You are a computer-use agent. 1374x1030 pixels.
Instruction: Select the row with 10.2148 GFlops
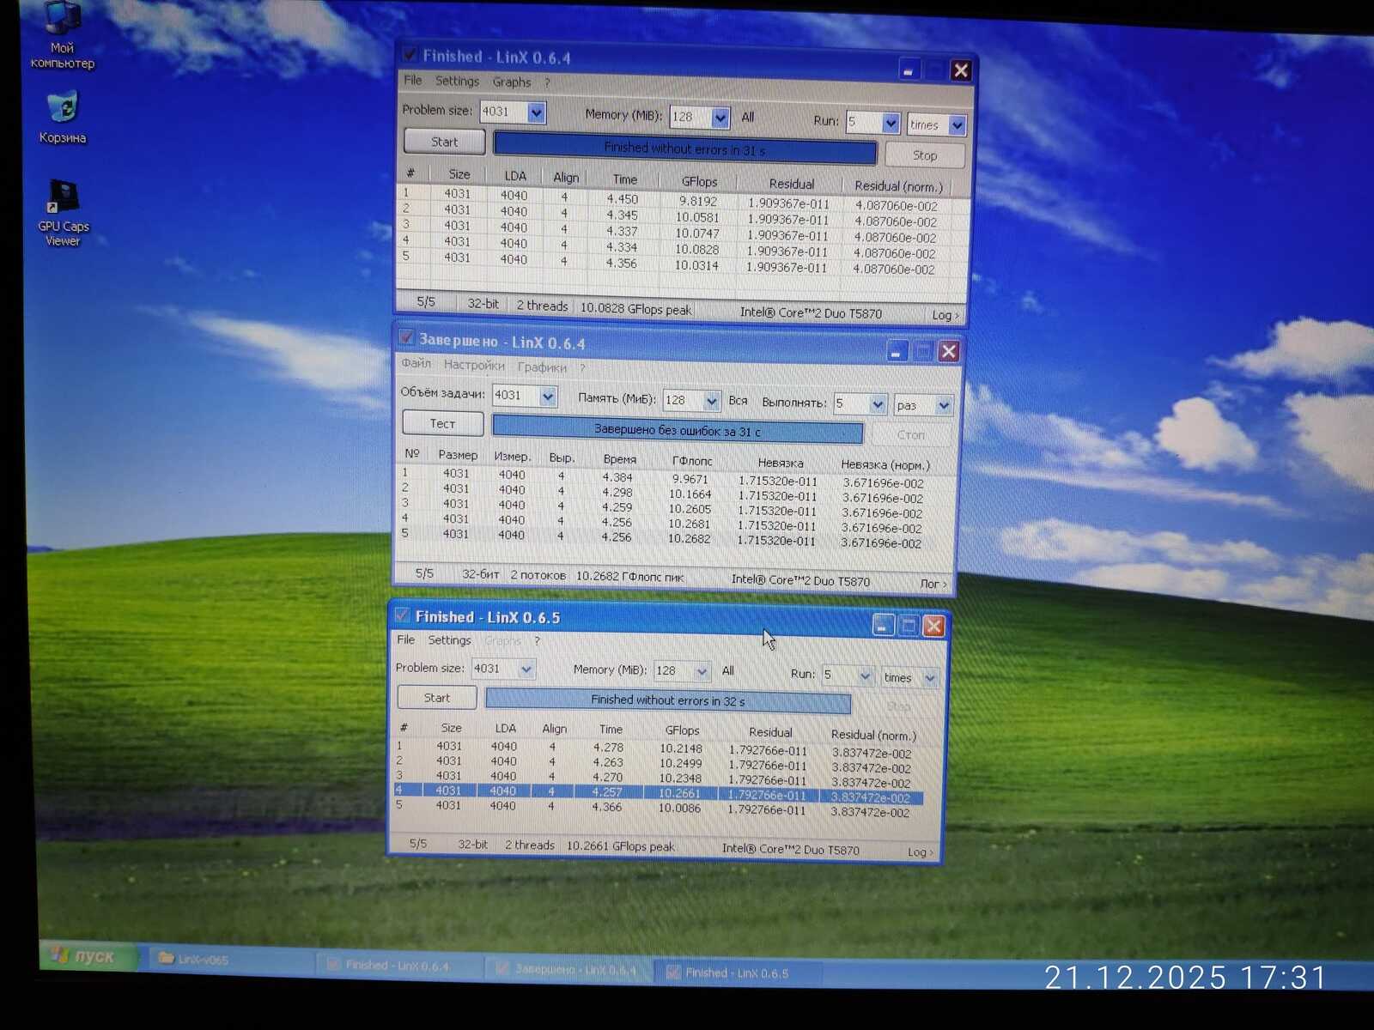click(x=660, y=748)
